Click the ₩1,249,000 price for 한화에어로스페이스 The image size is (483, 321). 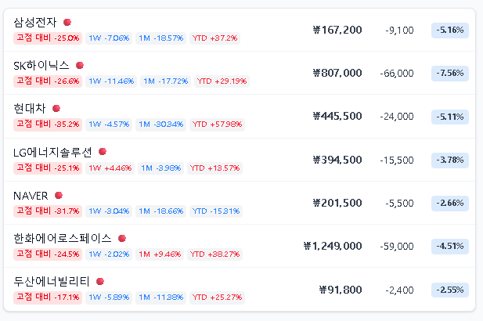[x=333, y=246]
